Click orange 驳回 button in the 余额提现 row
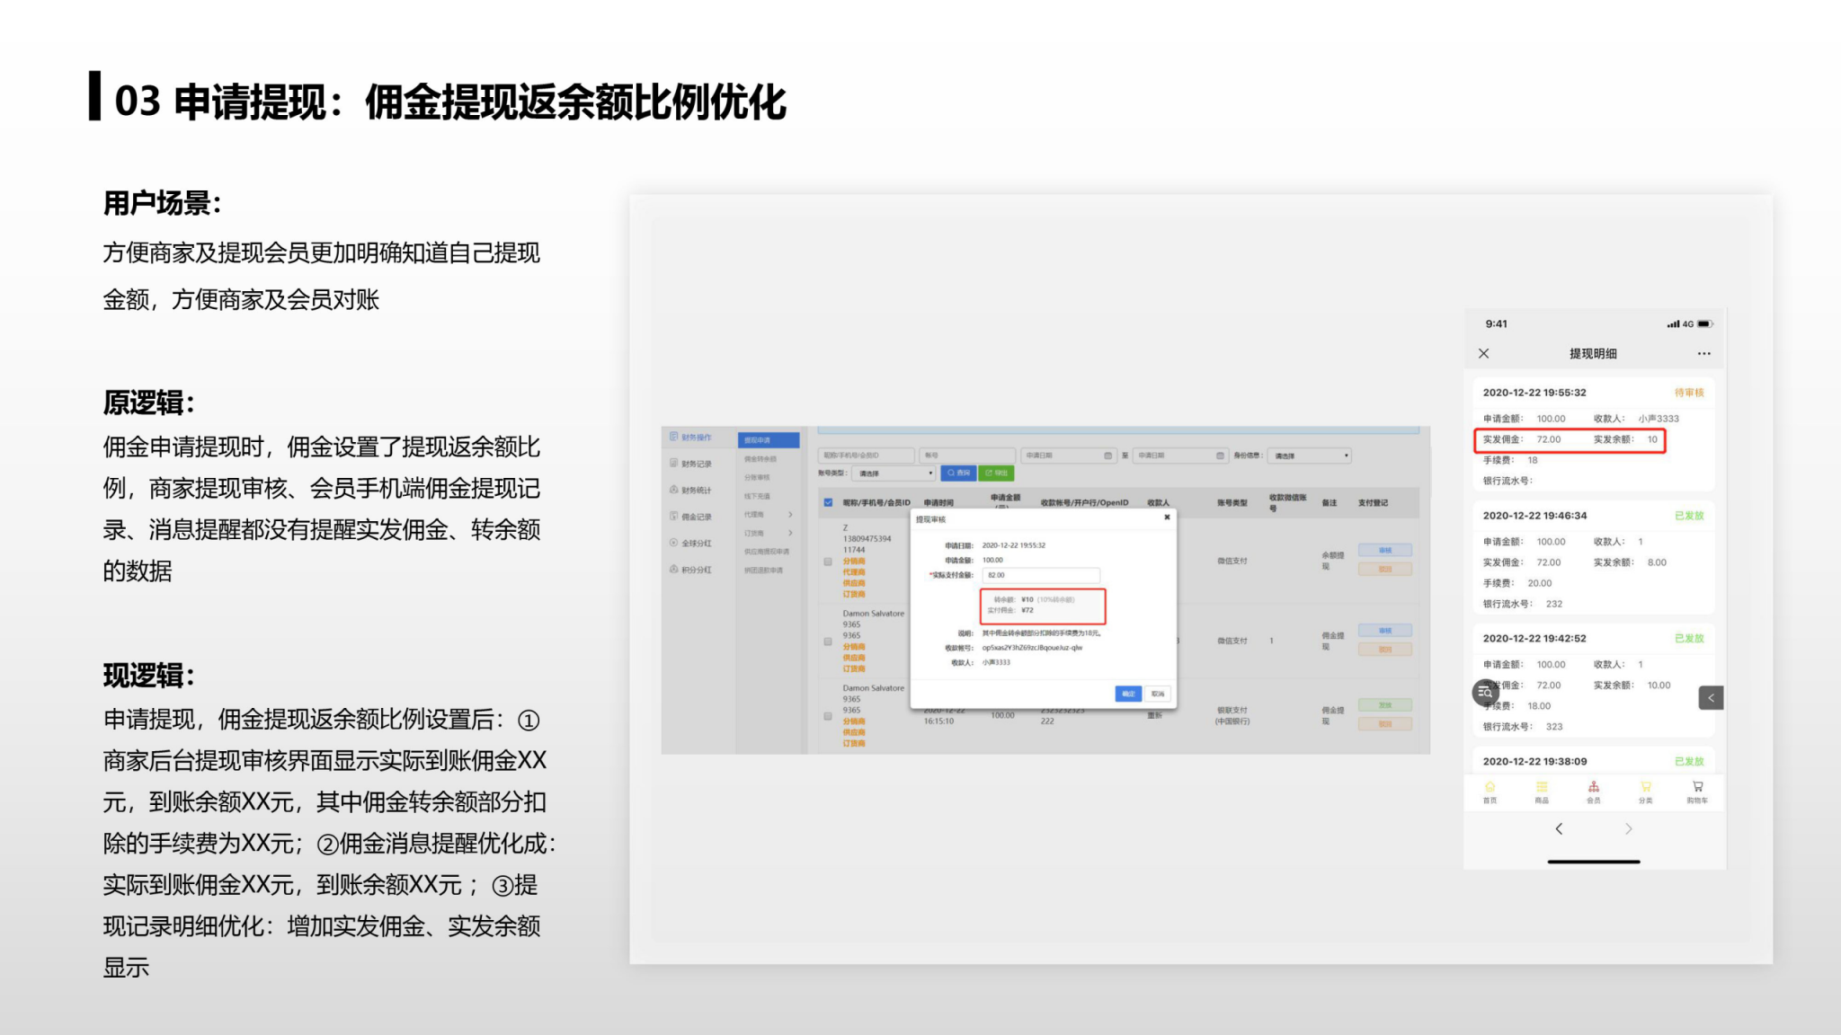1841x1035 pixels. (x=1384, y=569)
